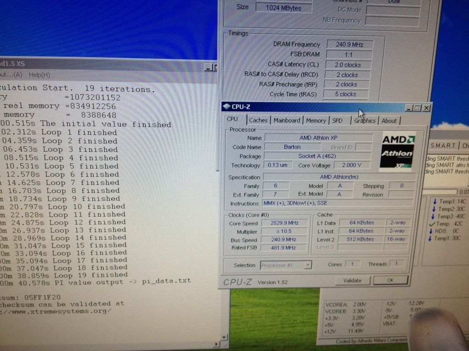
Task: Click the RAS# to CAS# Delay value 2 clocks
Action: click(347, 75)
